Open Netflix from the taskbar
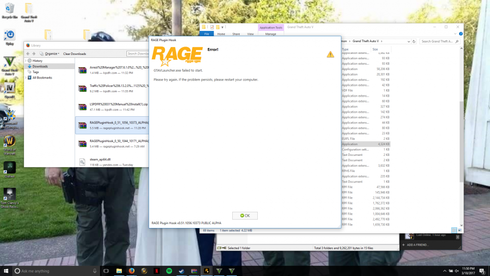The image size is (490, 276). (157, 271)
